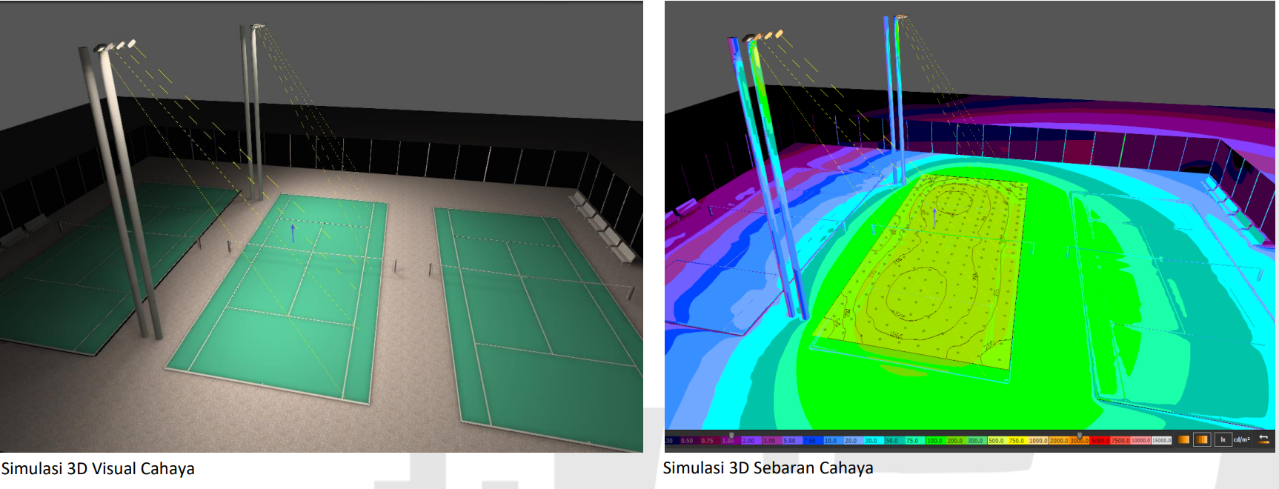Click the reset color scale arrow icon
Screen dimensions: 1279x489
(x=1263, y=440)
